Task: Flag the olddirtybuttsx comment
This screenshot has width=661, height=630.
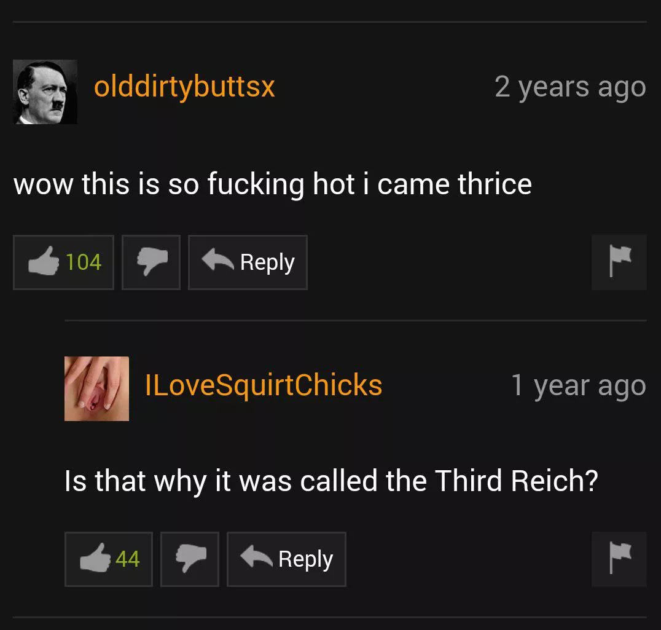Action: [x=619, y=262]
